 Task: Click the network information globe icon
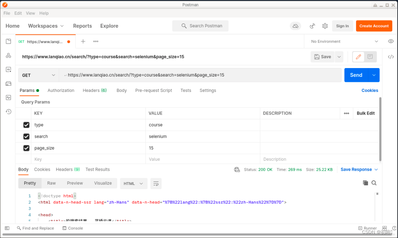[x=237, y=170]
